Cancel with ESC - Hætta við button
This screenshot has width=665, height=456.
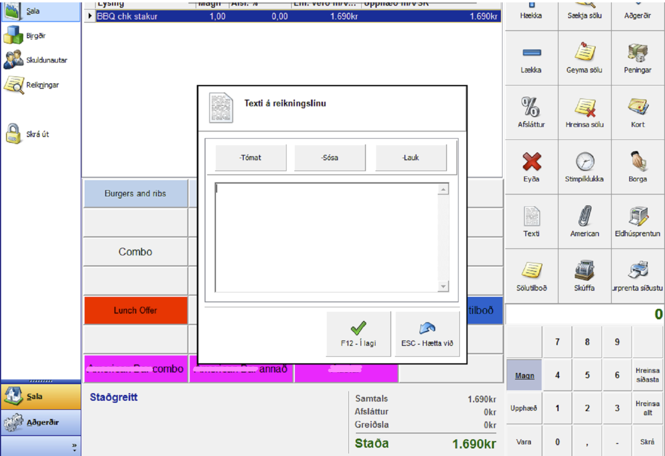coord(427,334)
